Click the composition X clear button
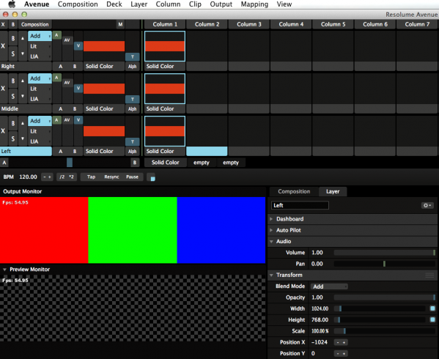This screenshot has width=439, height=359. pyautogui.click(x=3, y=24)
